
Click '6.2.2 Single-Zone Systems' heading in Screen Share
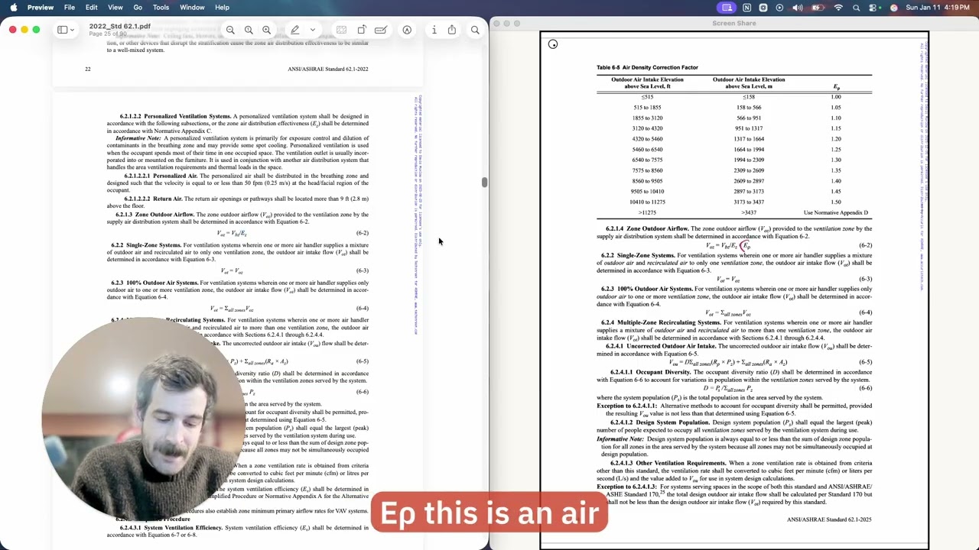pos(637,255)
